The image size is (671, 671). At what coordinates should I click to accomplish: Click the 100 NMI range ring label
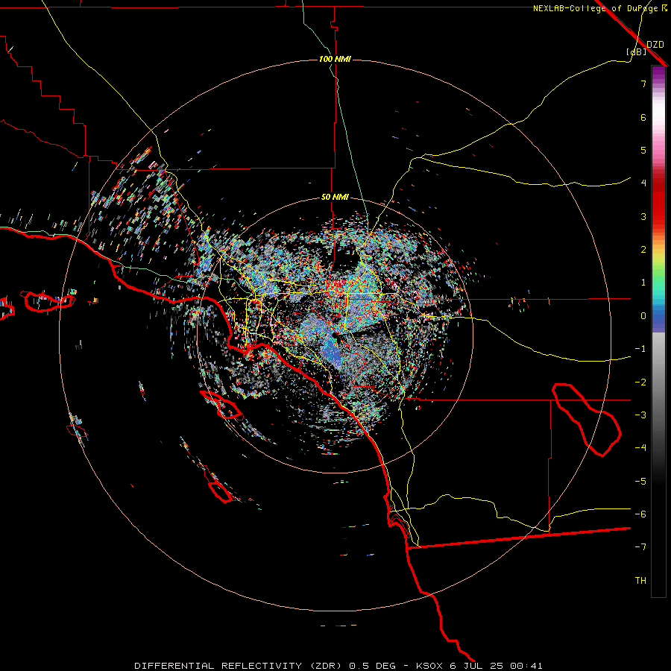point(335,59)
